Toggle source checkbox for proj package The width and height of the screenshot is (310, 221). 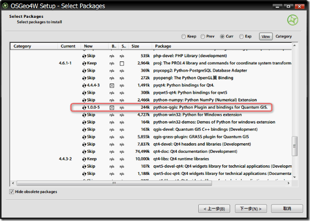(122, 63)
